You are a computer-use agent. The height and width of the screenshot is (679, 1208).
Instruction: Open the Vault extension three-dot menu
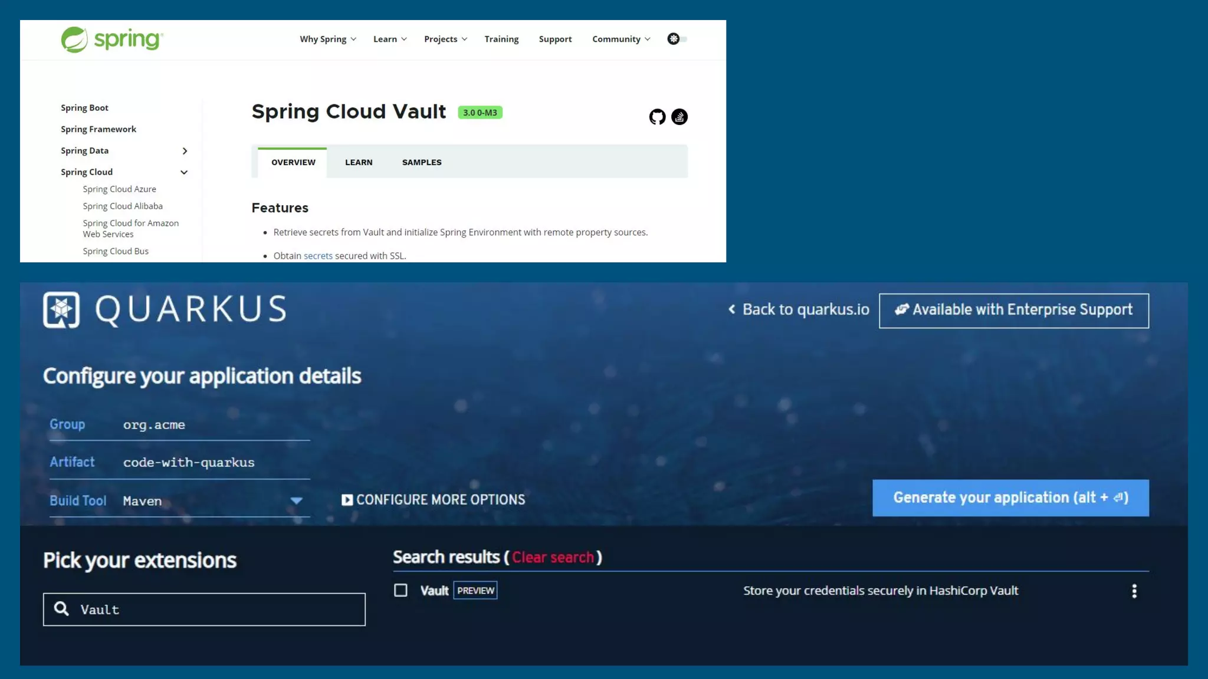1134,591
